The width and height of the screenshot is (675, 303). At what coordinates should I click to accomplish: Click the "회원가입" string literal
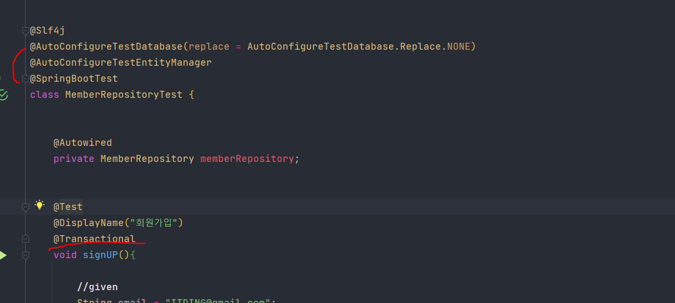pos(153,223)
